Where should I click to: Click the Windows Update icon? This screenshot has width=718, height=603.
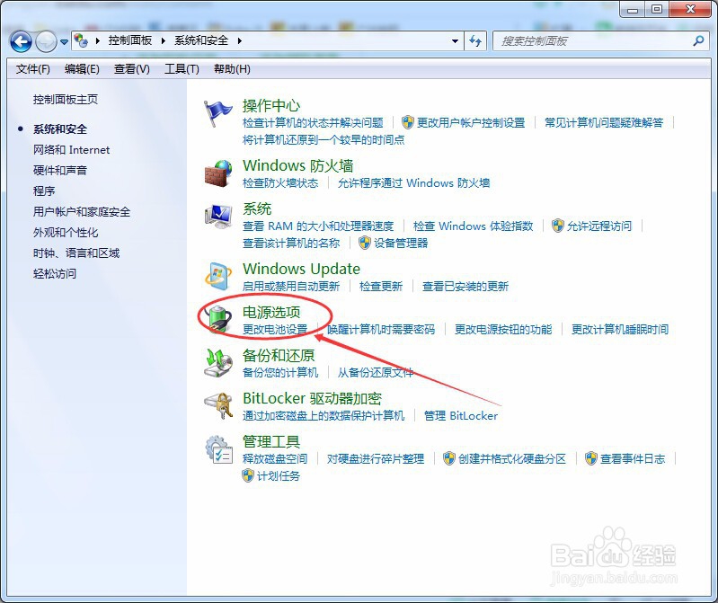(x=218, y=276)
